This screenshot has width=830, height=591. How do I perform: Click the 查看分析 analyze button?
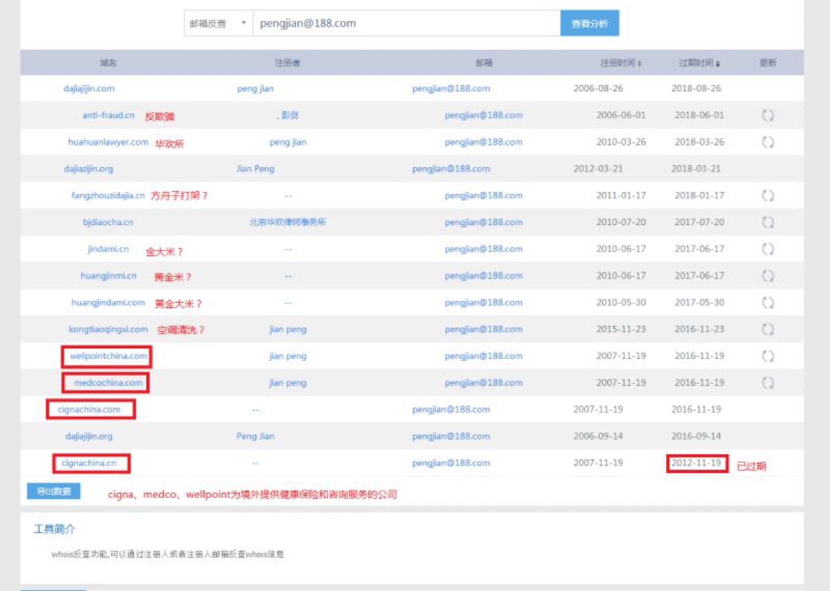[590, 23]
